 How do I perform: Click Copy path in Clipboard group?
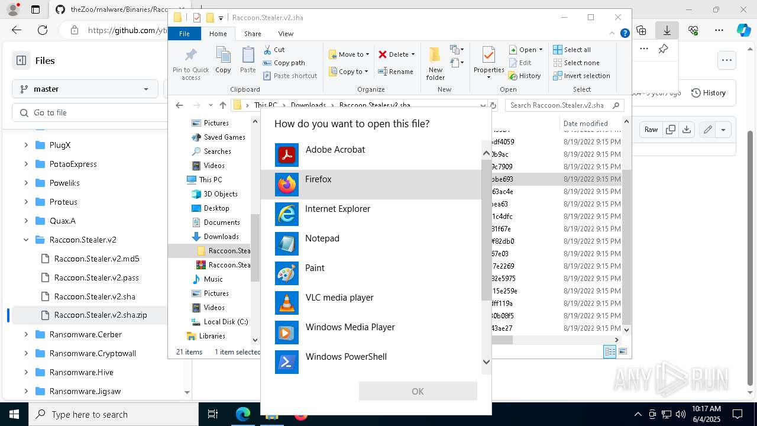click(284, 63)
